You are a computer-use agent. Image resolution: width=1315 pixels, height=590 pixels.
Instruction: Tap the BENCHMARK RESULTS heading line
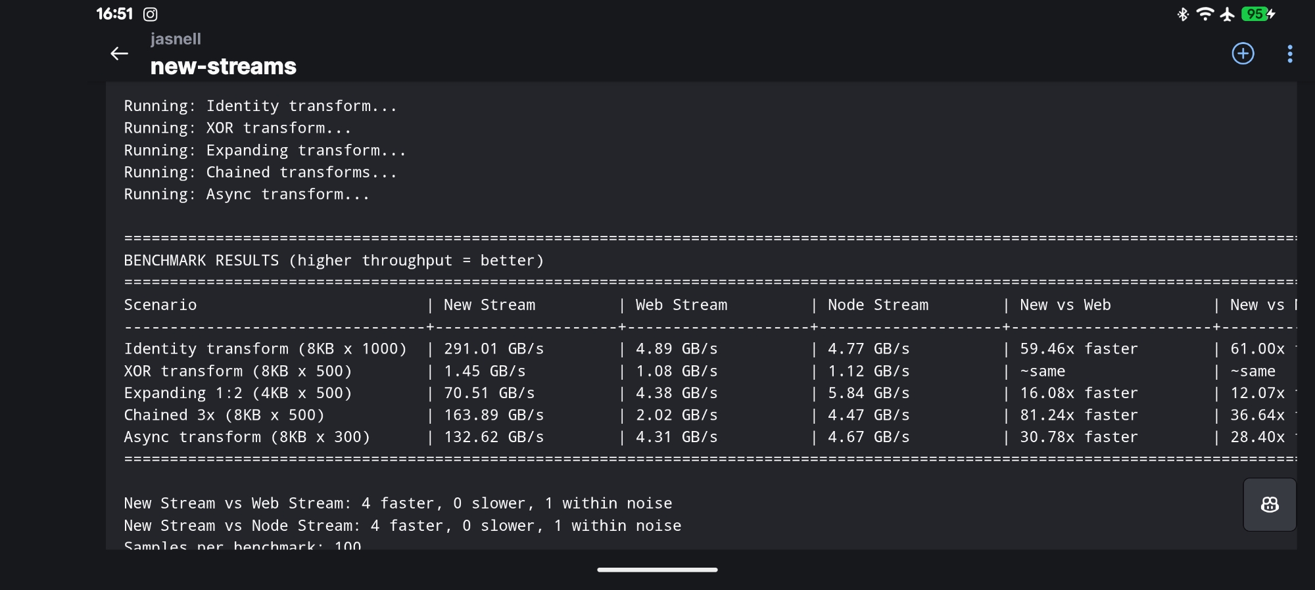tap(333, 261)
